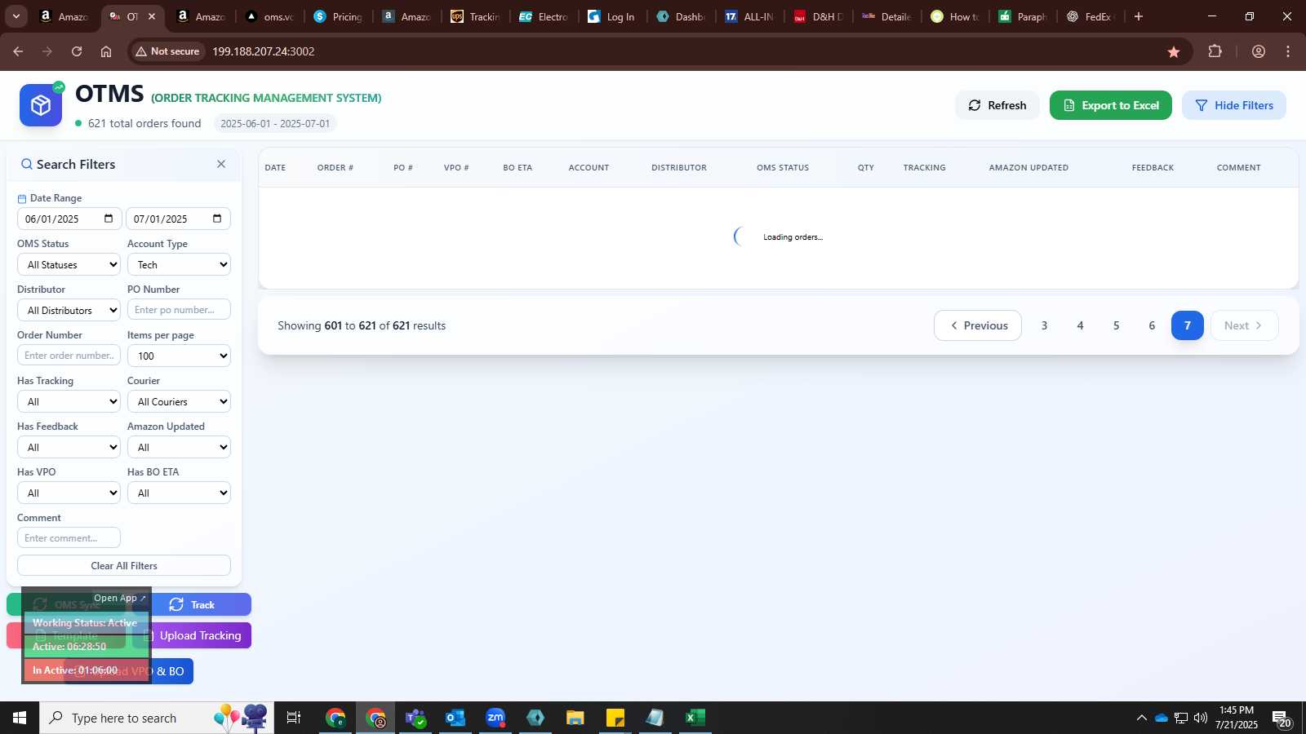Click the OMS STATUS column header

tap(783, 167)
